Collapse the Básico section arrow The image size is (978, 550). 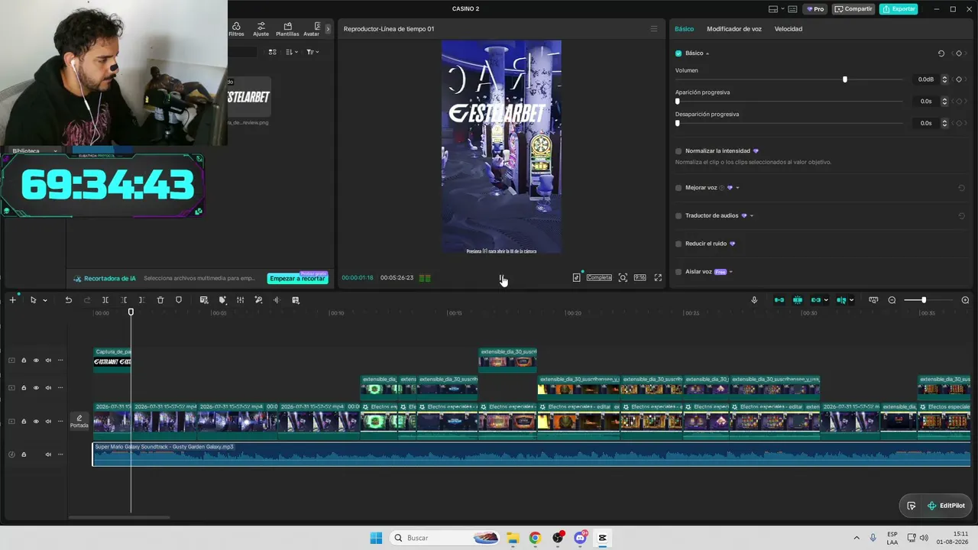point(708,53)
